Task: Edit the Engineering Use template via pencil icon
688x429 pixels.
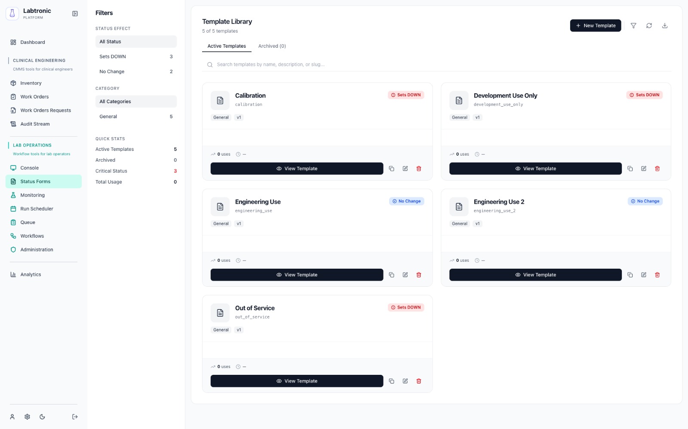Action: 405,275
